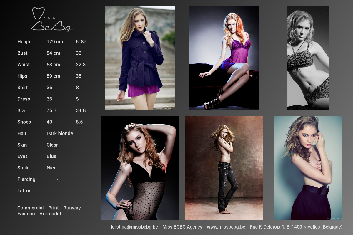353x235 pixels.
Task: Select the 'Eyes' label
Action: pos(23,156)
